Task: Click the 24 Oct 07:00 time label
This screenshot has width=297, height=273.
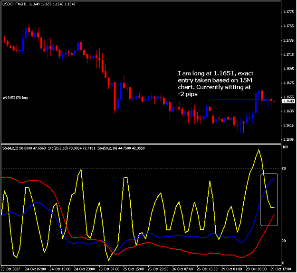Action: coord(36,269)
